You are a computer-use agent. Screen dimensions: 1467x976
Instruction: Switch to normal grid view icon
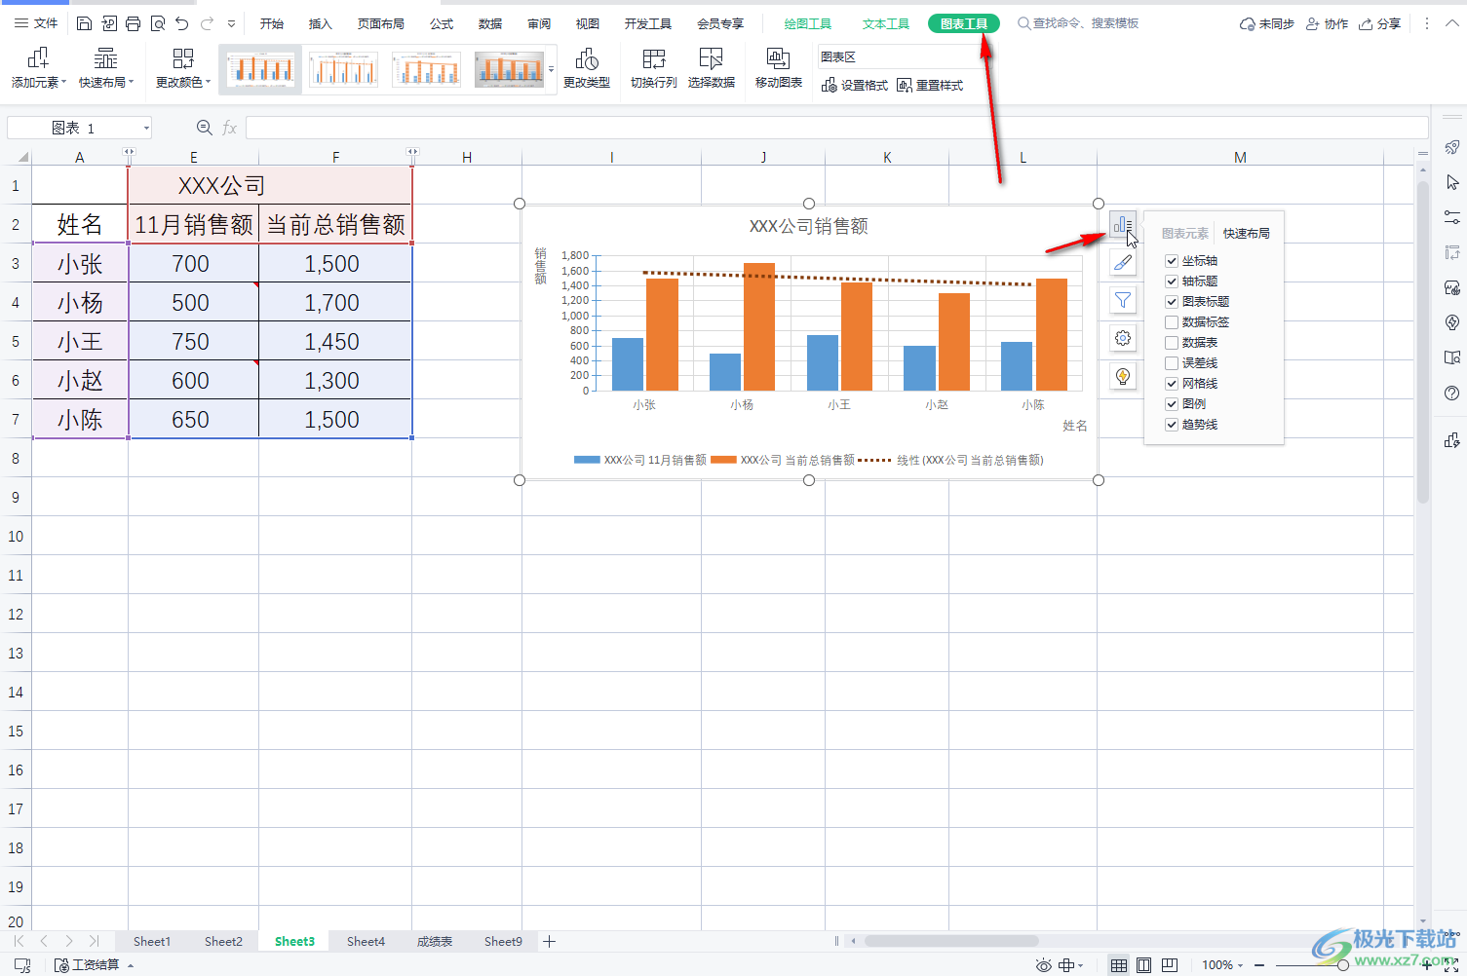[x=1119, y=965]
